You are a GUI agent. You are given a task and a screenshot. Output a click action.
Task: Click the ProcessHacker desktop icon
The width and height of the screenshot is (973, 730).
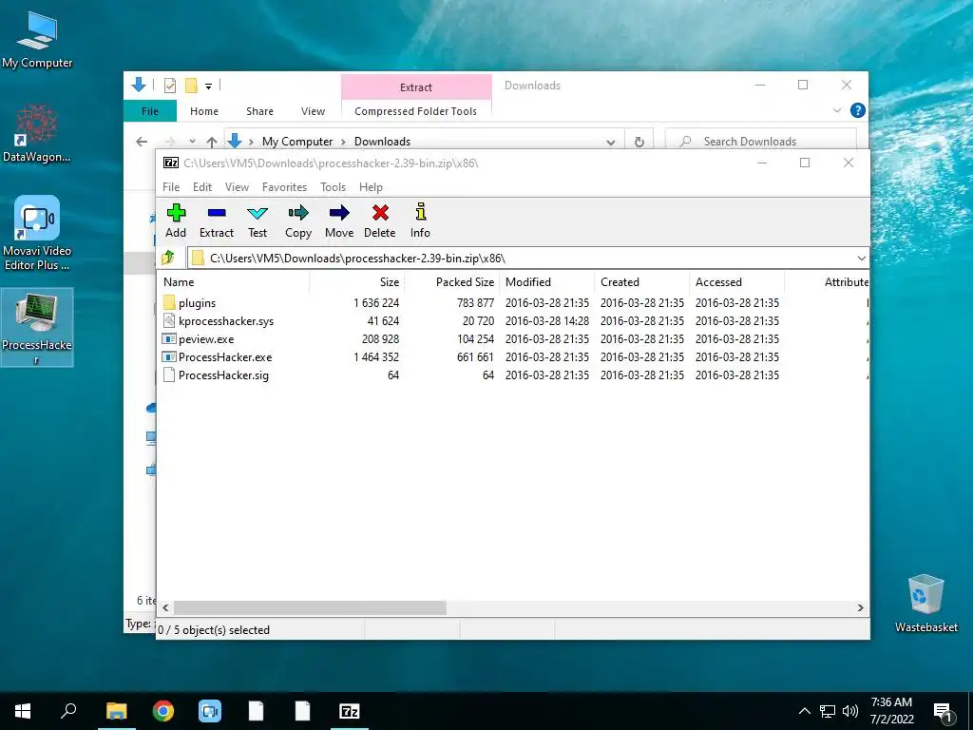click(x=37, y=327)
